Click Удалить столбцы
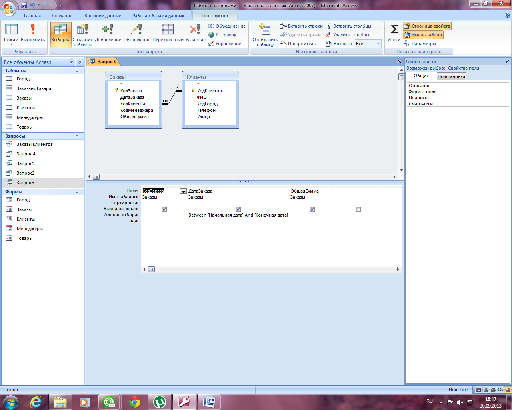 point(348,35)
